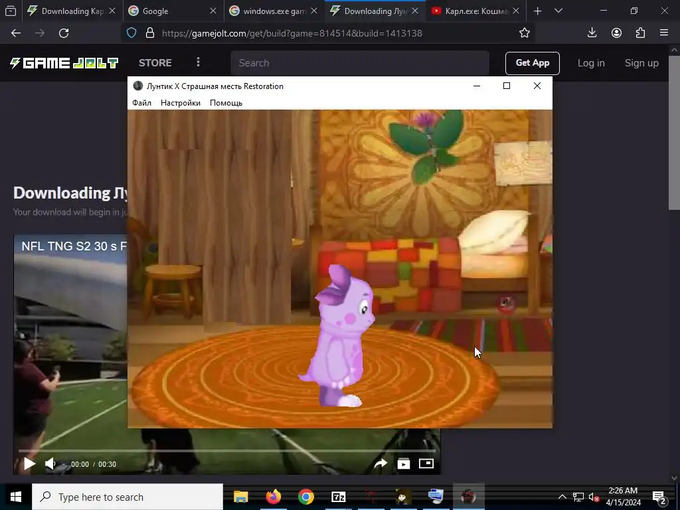
Task: Open the Настройки menu
Action: coord(181,103)
